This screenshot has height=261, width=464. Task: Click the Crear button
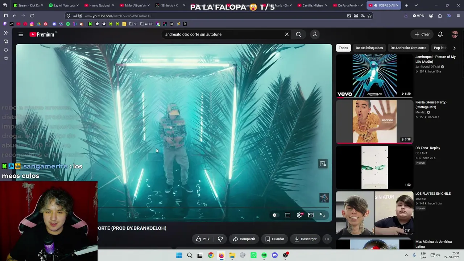click(x=422, y=34)
